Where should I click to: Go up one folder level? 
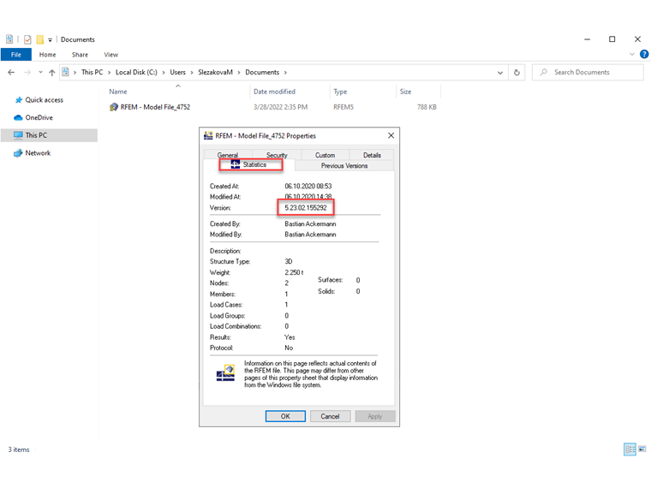click(52, 73)
